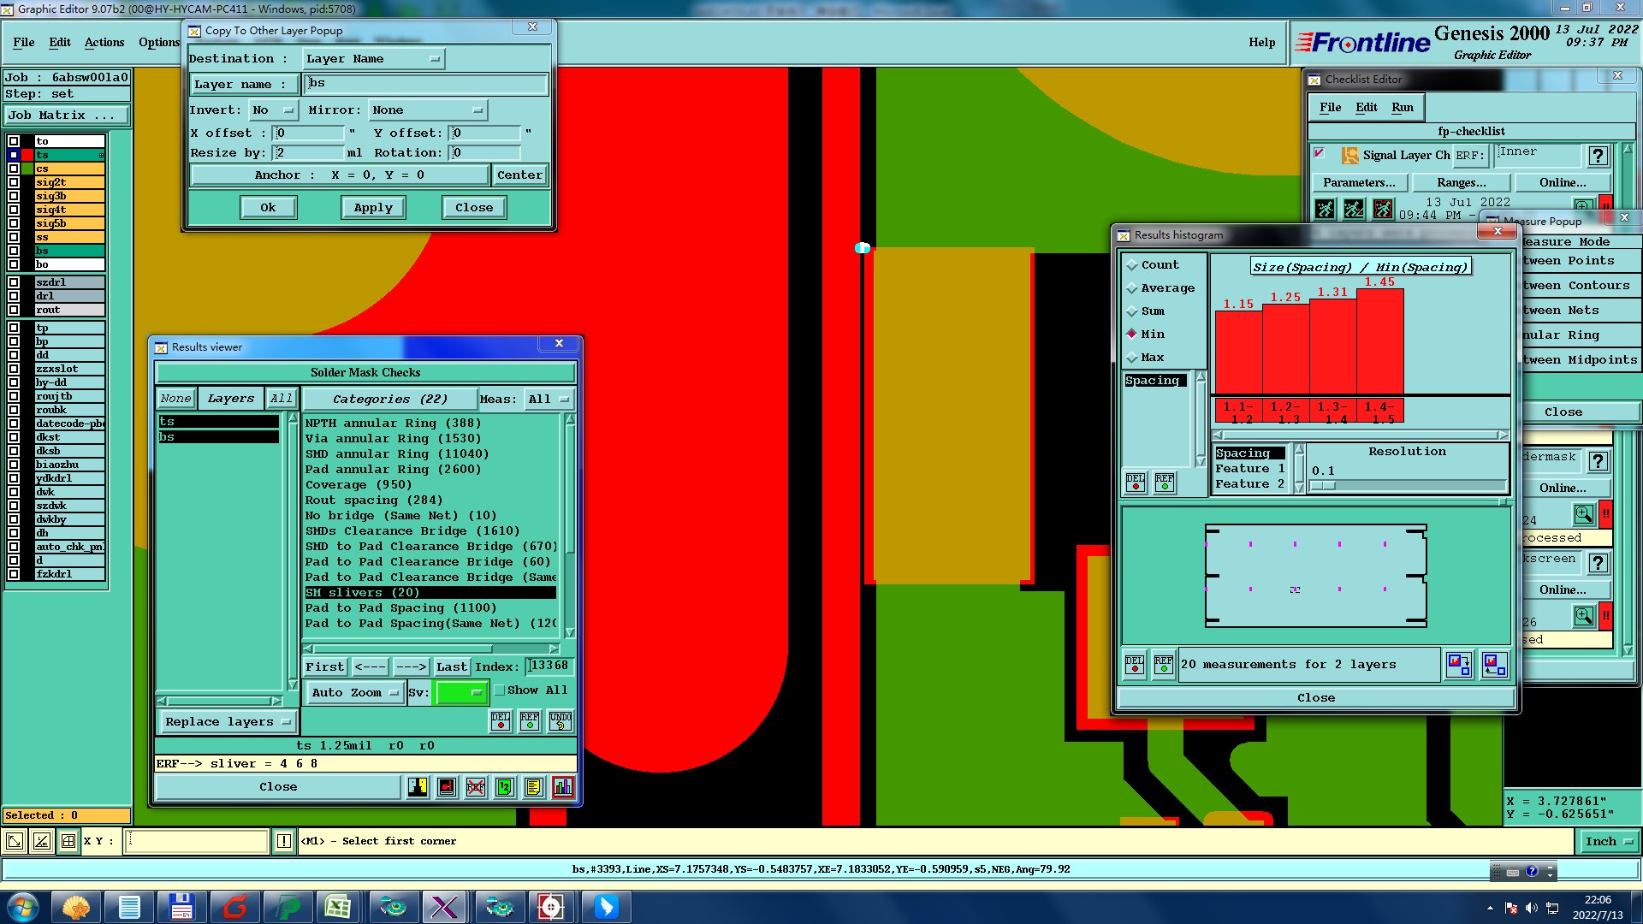
Task: Adjust the Resolution slider
Action: point(1323,486)
